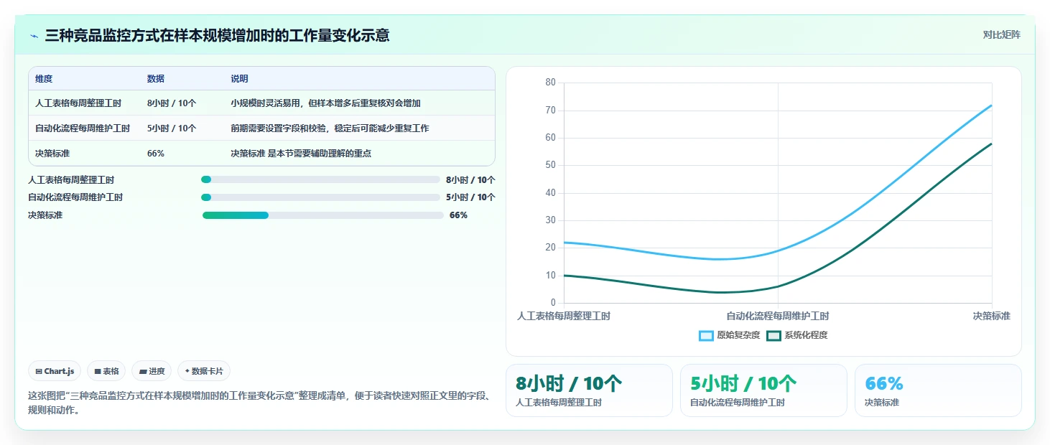Select the 人工表格每周整理工时 table row cell
This screenshot has height=445, width=1050.
pos(78,103)
